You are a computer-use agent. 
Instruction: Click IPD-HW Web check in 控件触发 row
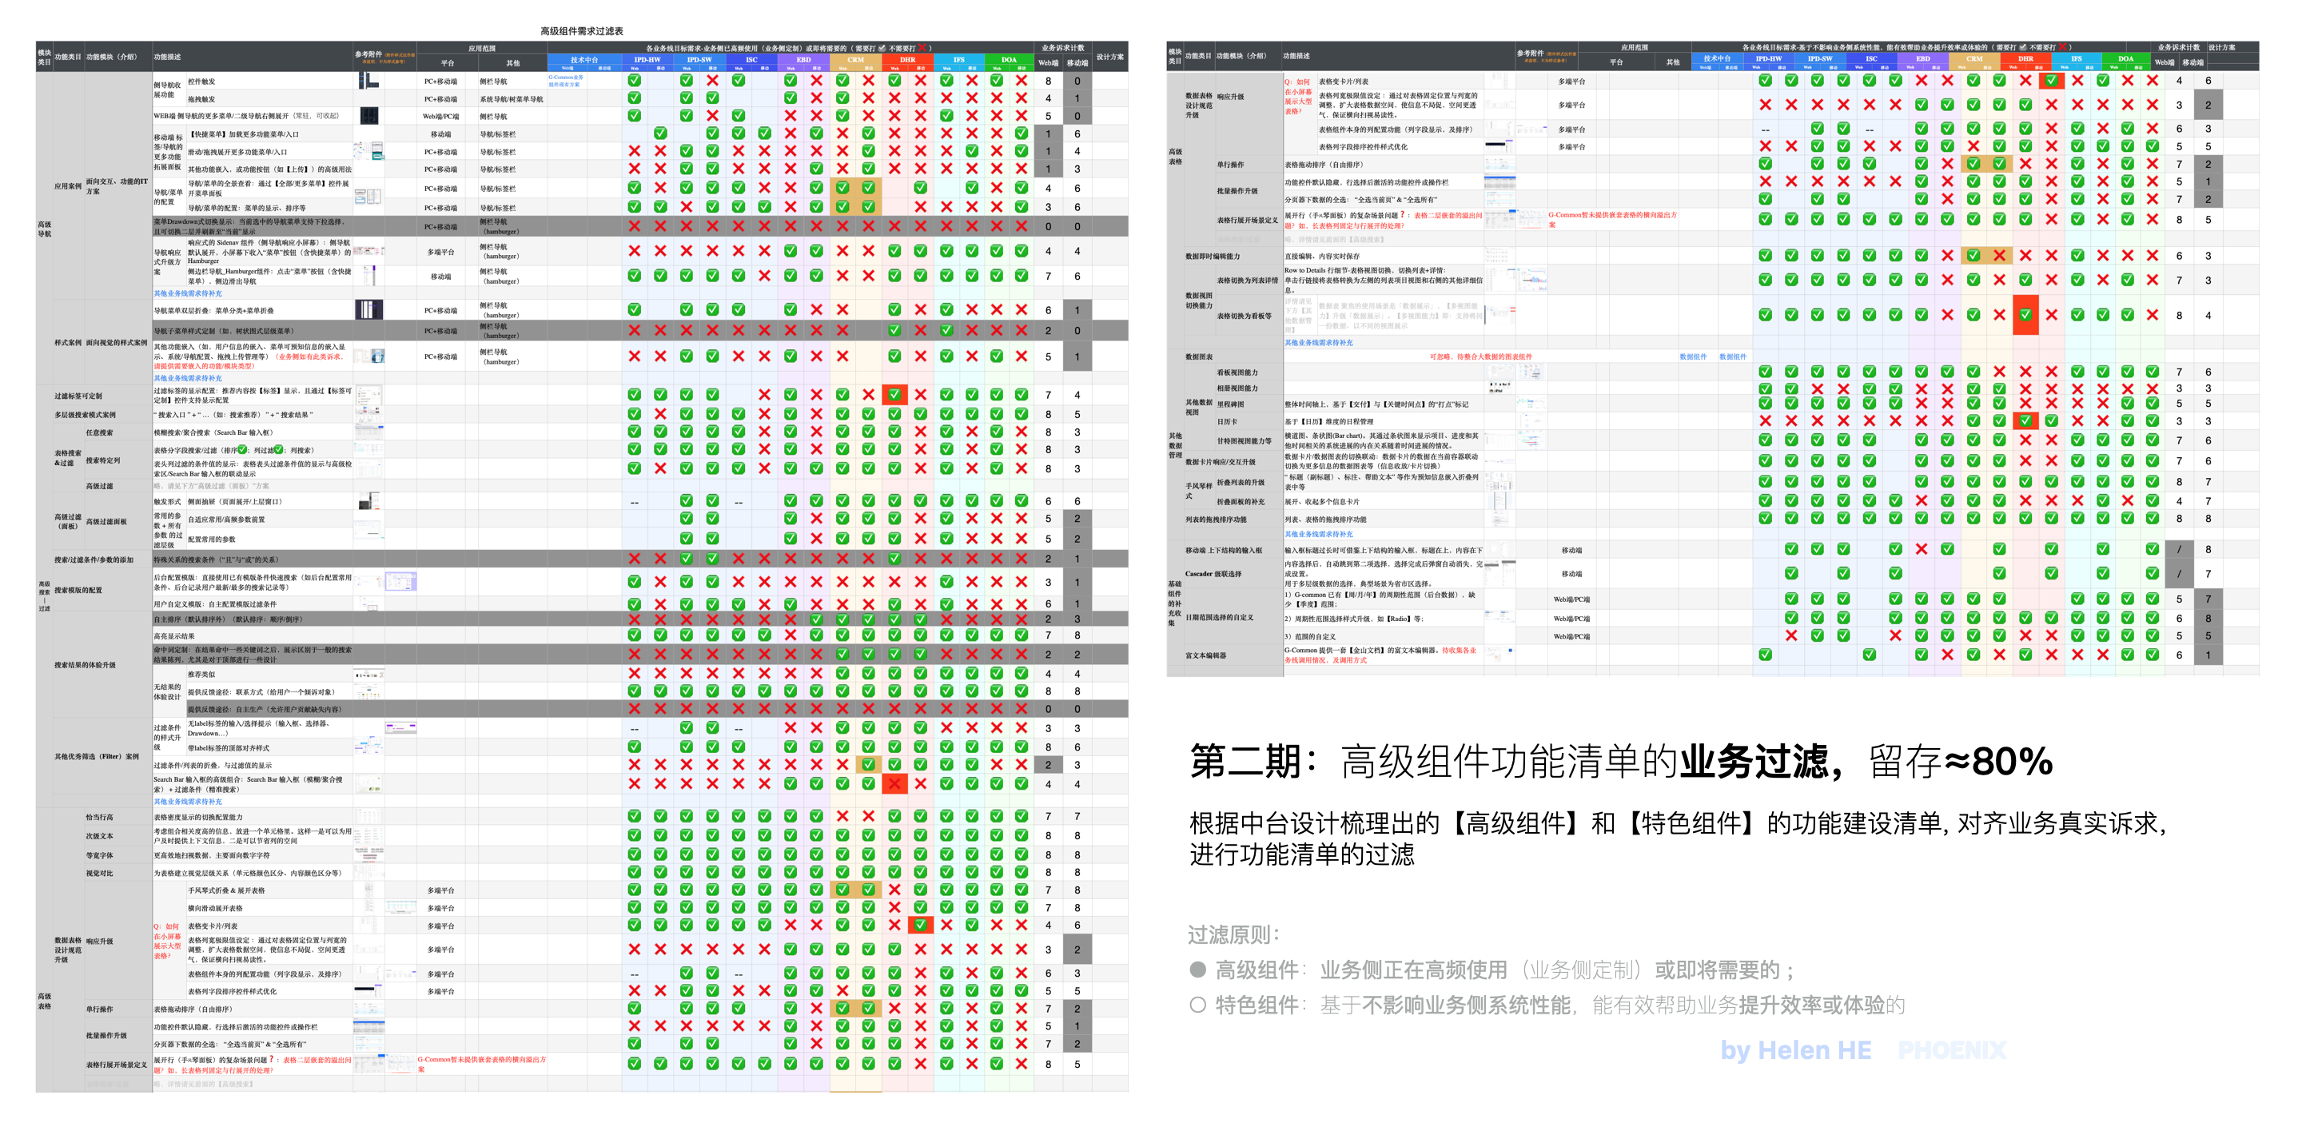pyautogui.click(x=635, y=81)
